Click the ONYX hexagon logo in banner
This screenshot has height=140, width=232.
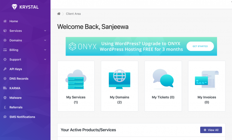(x=72, y=46)
